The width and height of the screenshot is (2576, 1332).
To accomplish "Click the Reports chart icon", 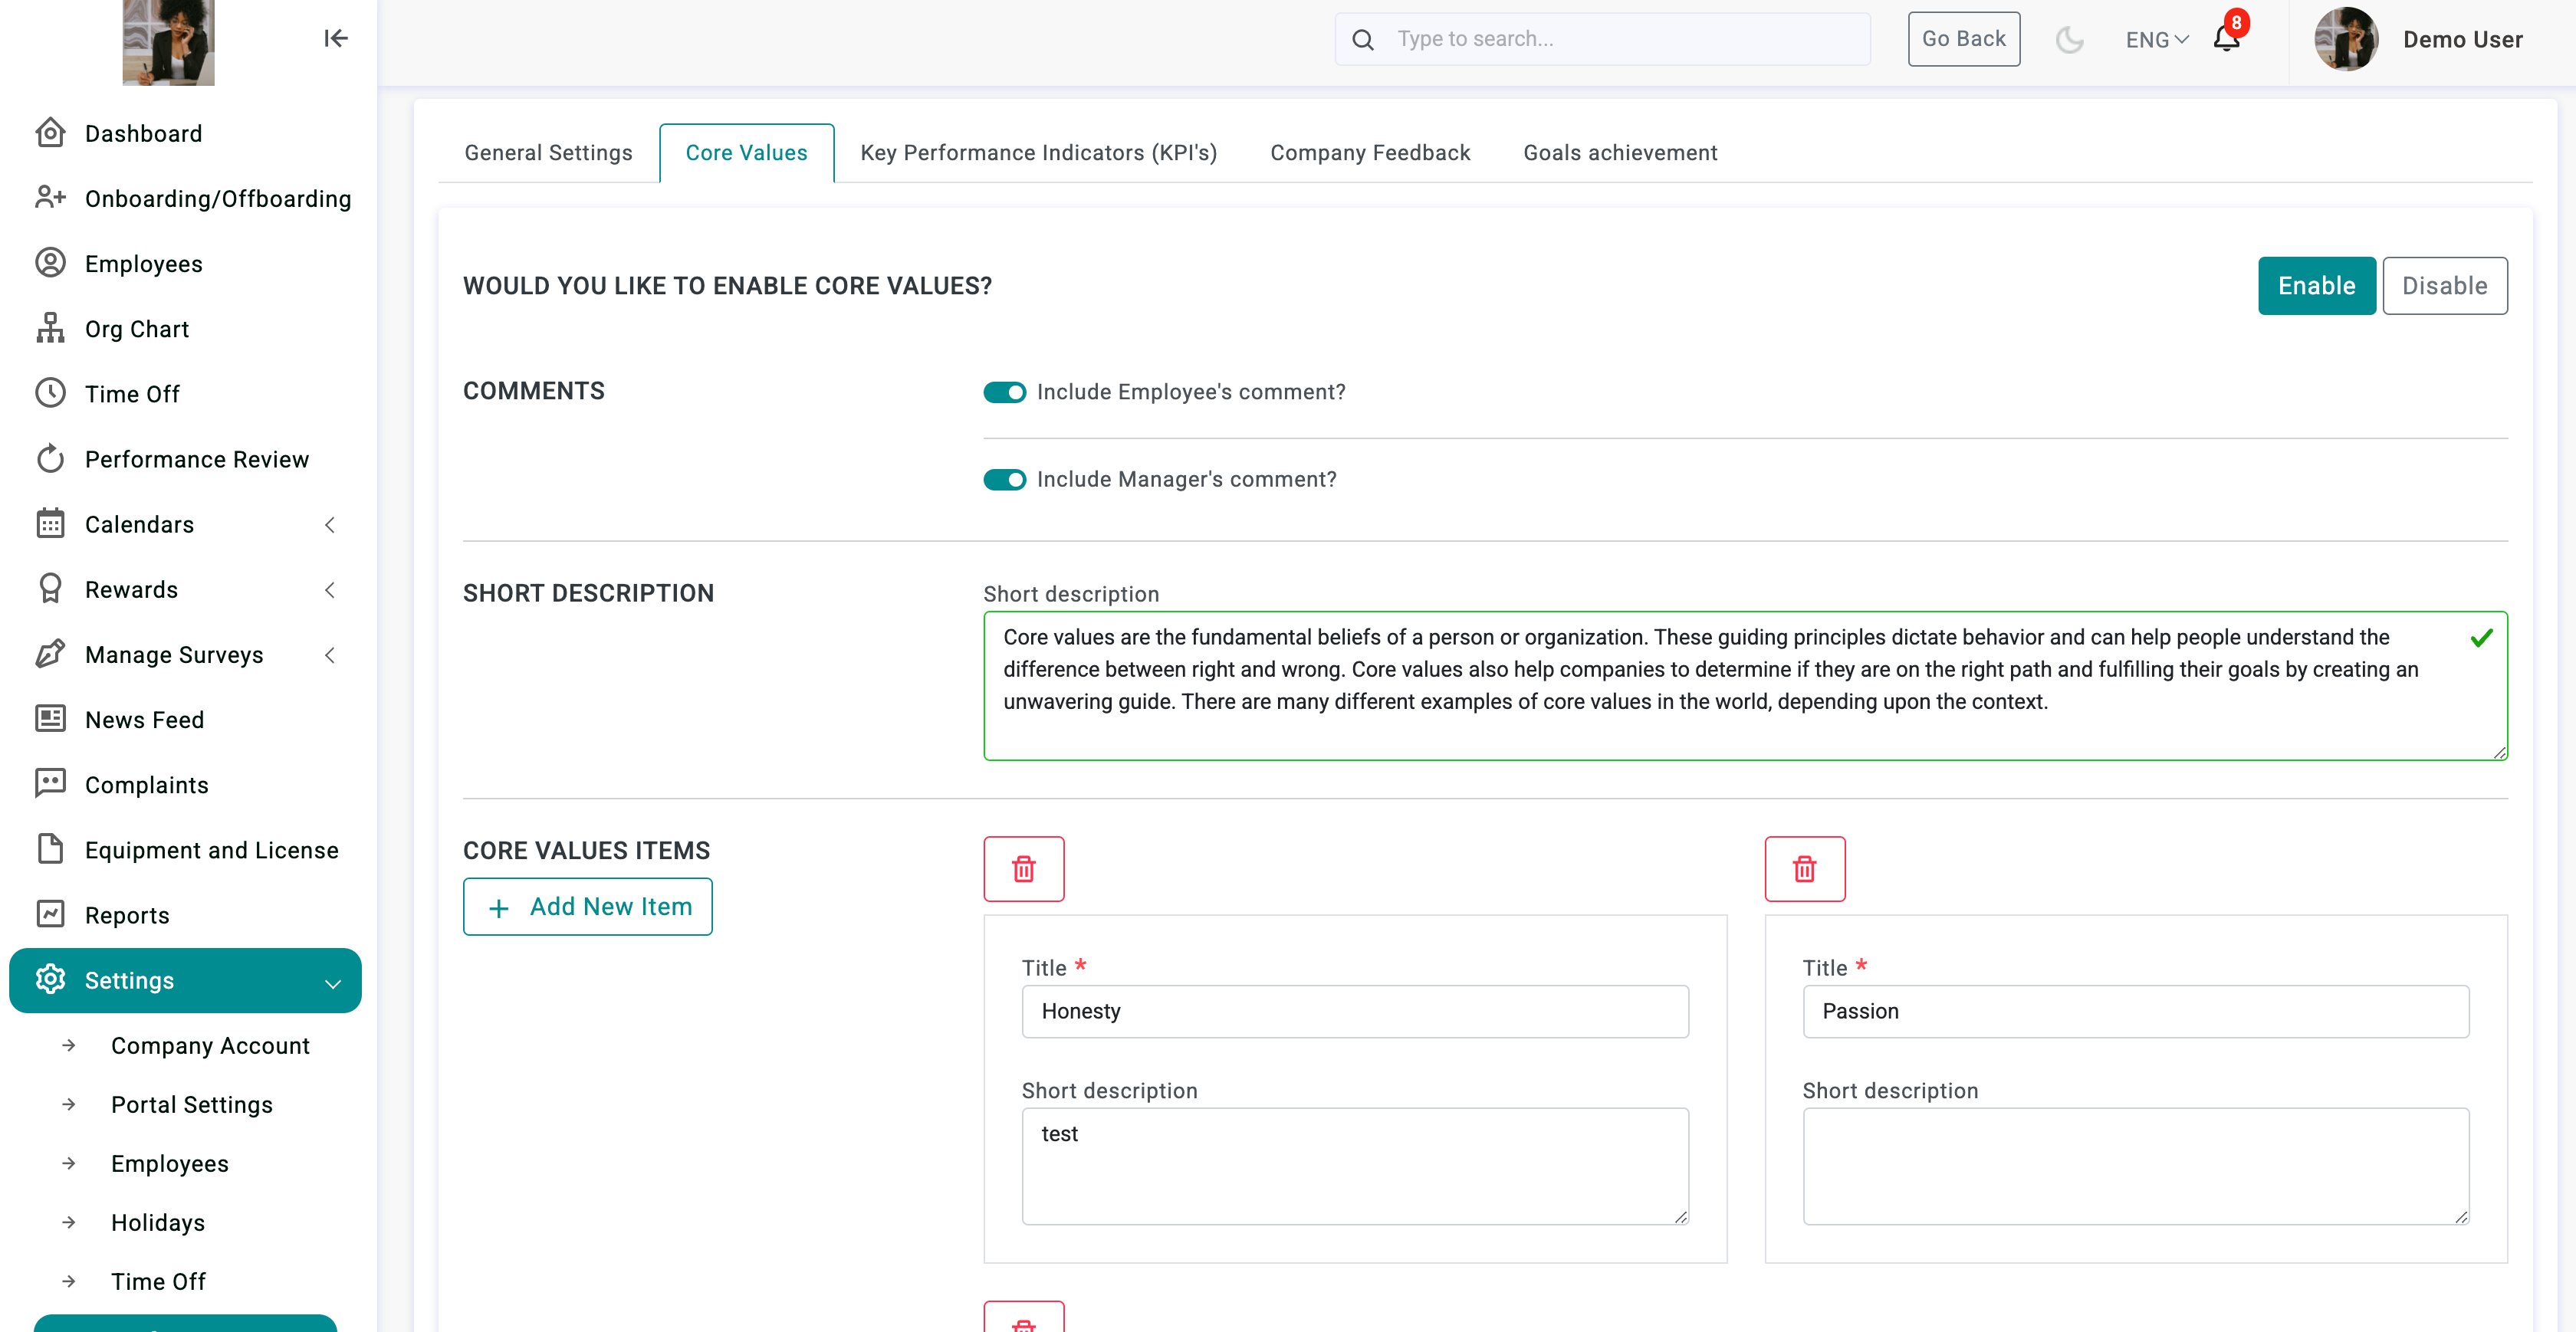I will (50, 914).
